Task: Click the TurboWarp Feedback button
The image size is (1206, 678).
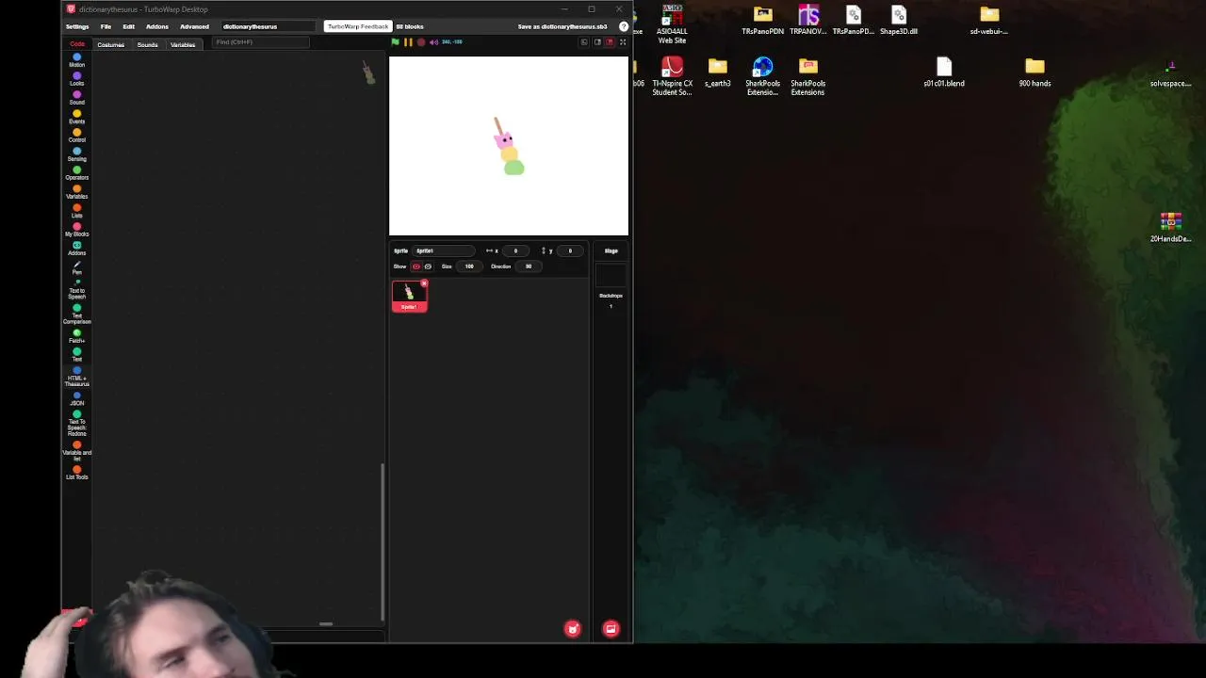Action: 357,26
